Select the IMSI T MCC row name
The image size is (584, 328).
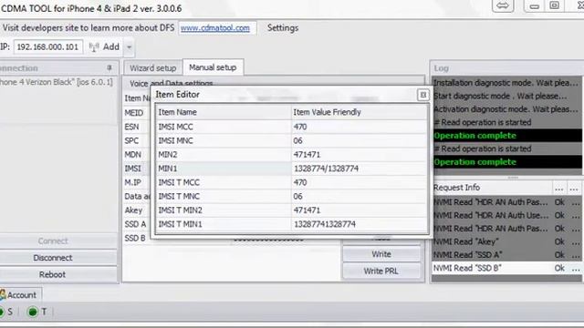[179, 182]
